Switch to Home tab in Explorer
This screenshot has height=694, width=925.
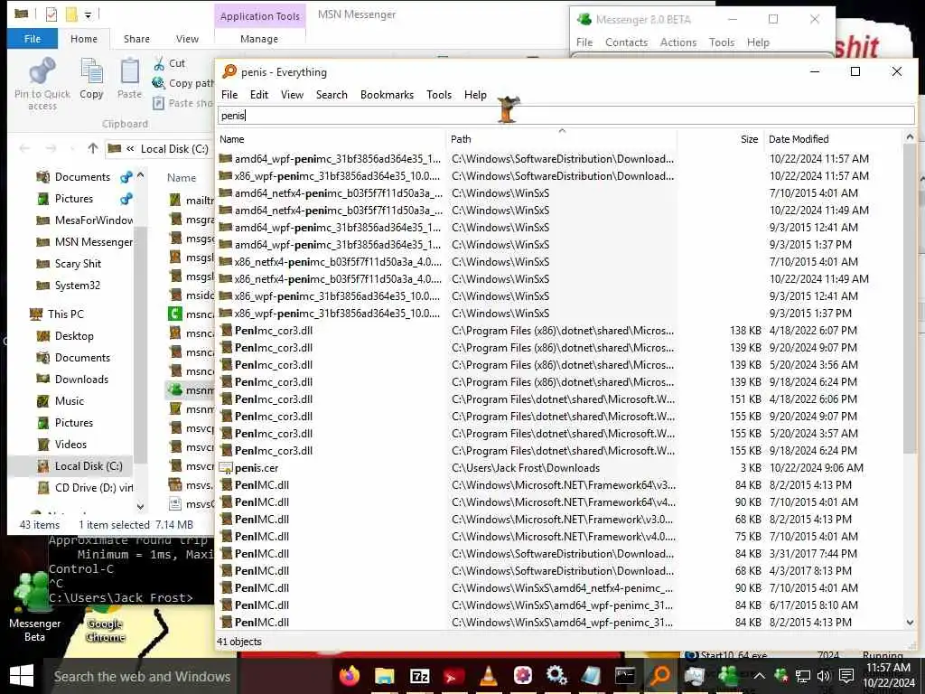[84, 39]
